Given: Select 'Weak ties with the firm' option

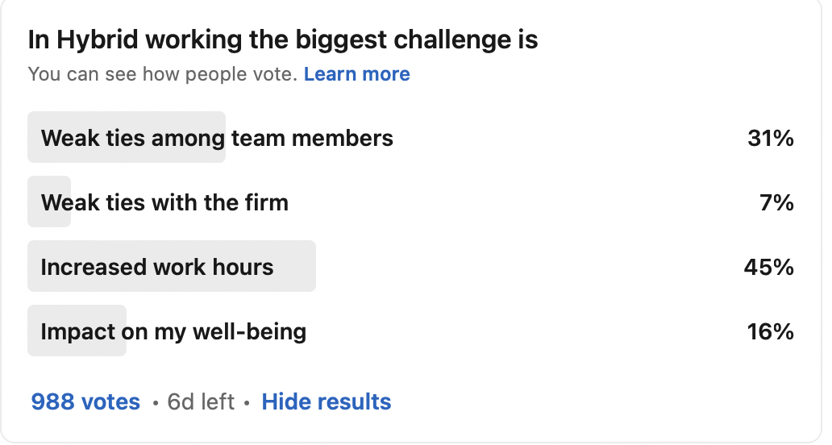Looking at the screenshot, I should (164, 202).
